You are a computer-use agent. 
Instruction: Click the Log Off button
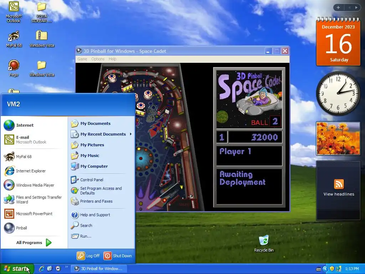[x=88, y=256]
